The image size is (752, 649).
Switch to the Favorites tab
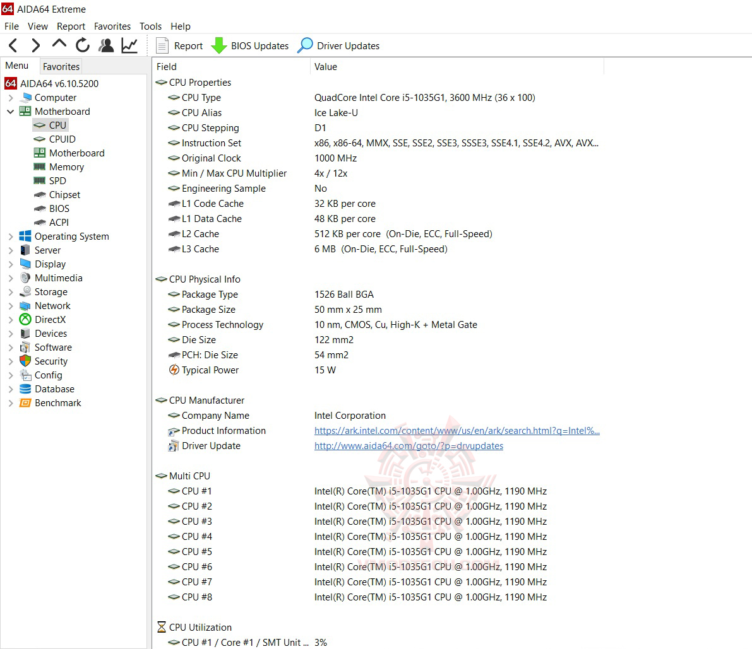pos(61,67)
